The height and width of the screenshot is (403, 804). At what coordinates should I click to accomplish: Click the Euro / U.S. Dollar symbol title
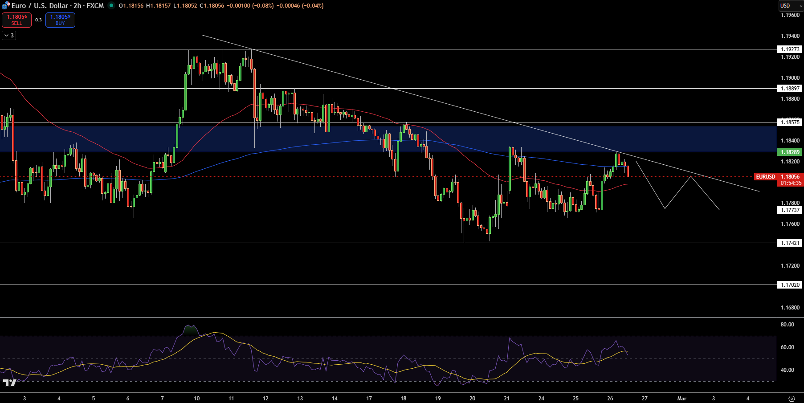click(x=41, y=5)
